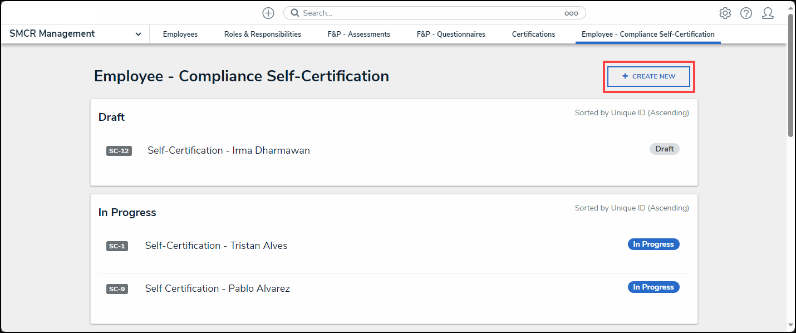The height and width of the screenshot is (333, 796).
Task: Click the SC-9 ID badge
Action: 117,289
